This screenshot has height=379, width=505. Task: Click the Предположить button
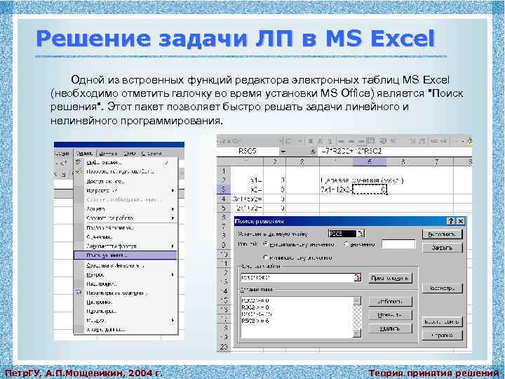pyautogui.click(x=390, y=278)
